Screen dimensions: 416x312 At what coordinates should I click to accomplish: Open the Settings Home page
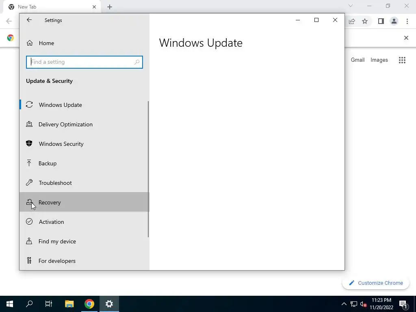[84, 43]
